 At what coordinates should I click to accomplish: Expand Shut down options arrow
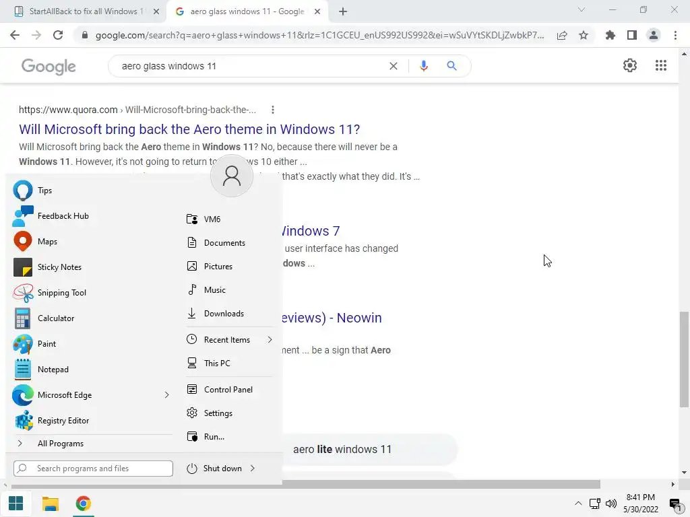(253, 469)
